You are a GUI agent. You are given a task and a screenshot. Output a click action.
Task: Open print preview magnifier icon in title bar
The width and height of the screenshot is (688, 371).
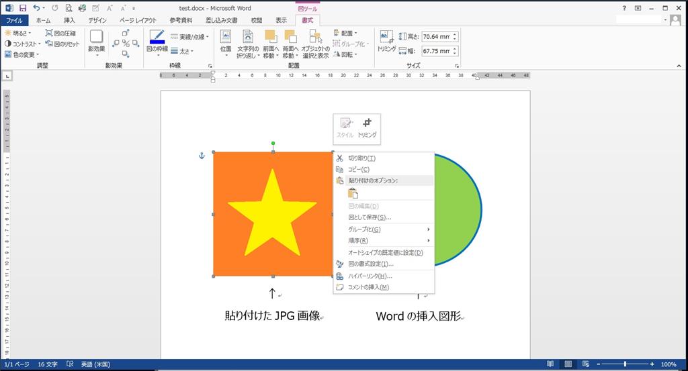tap(69, 8)
